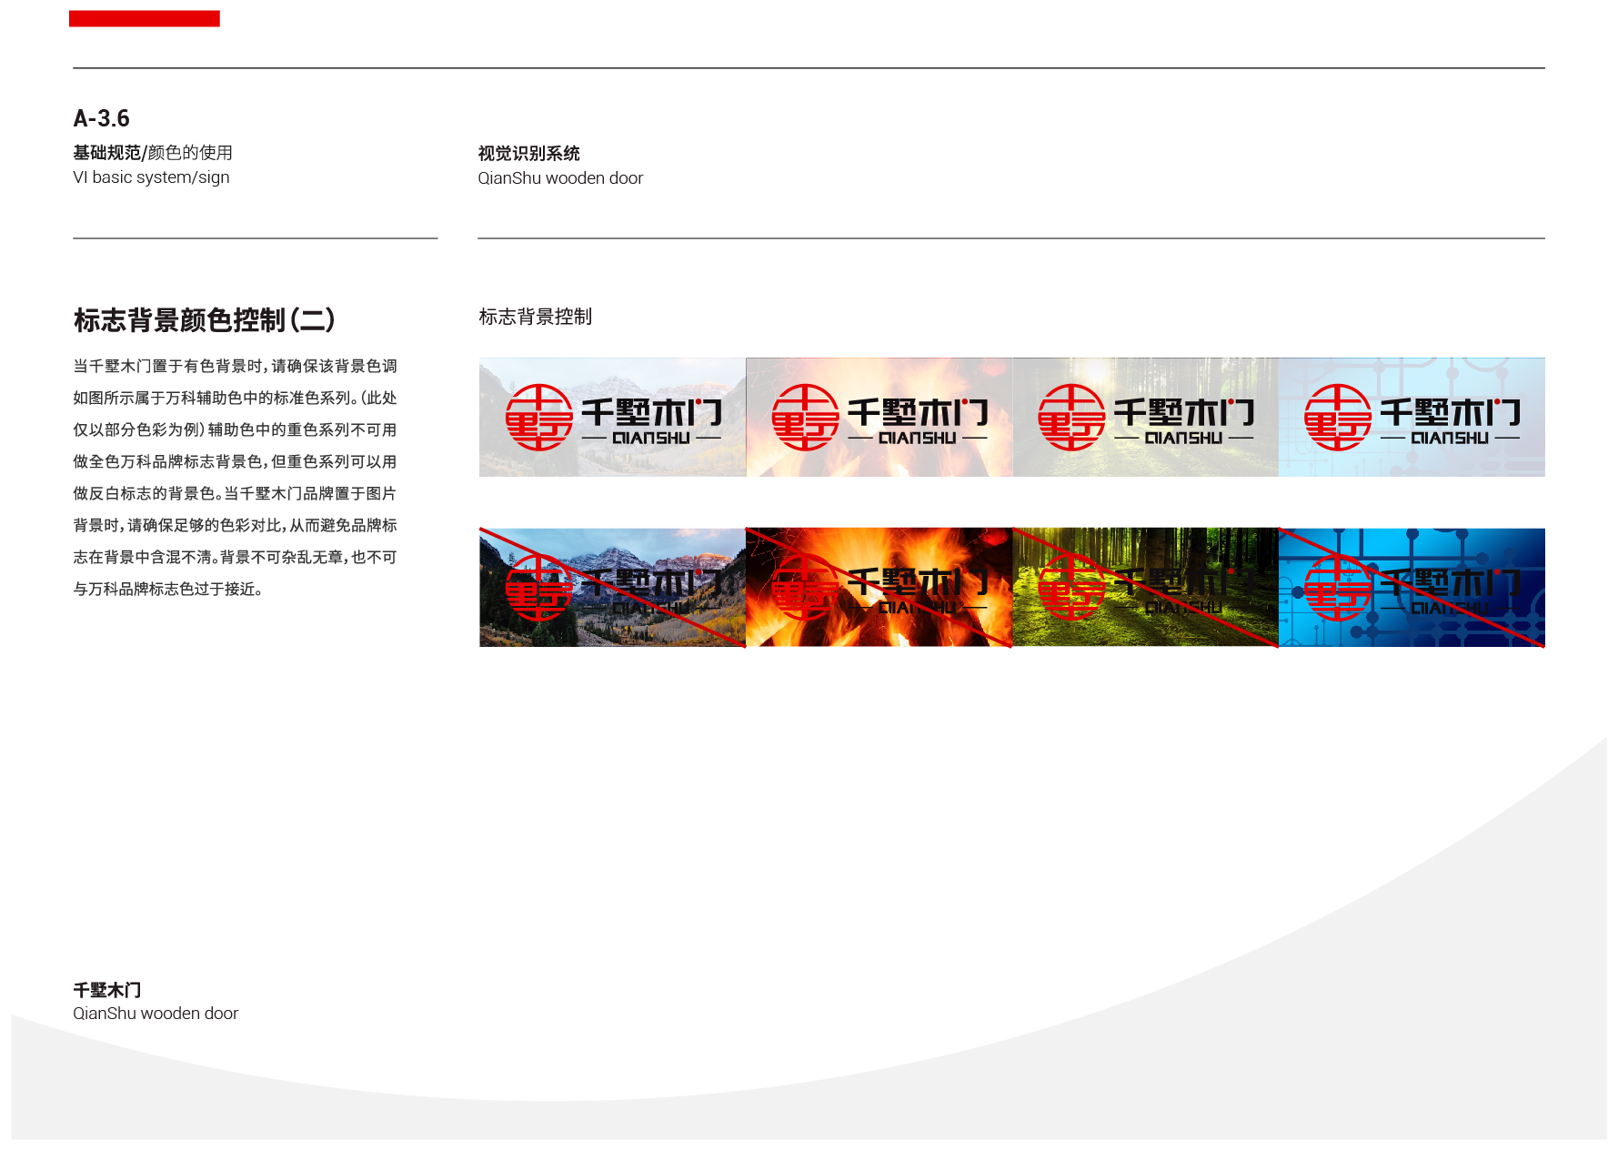Select the text "基础规范/颜色的使用"

click(x=153, y=153)
